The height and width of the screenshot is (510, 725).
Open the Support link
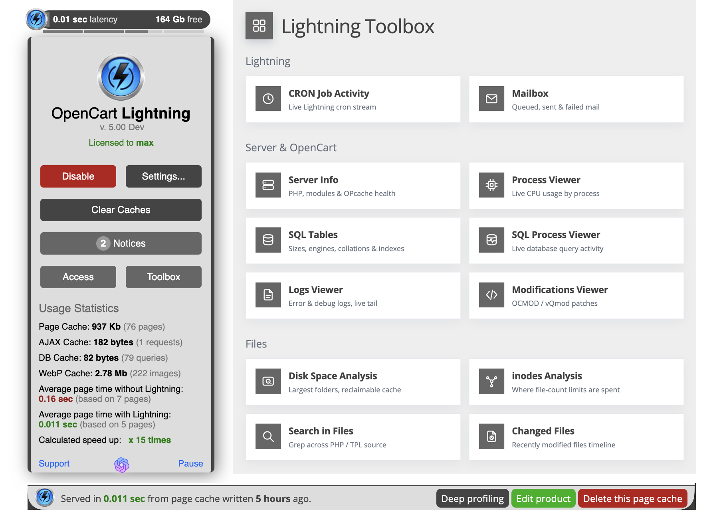pos(54,463)
